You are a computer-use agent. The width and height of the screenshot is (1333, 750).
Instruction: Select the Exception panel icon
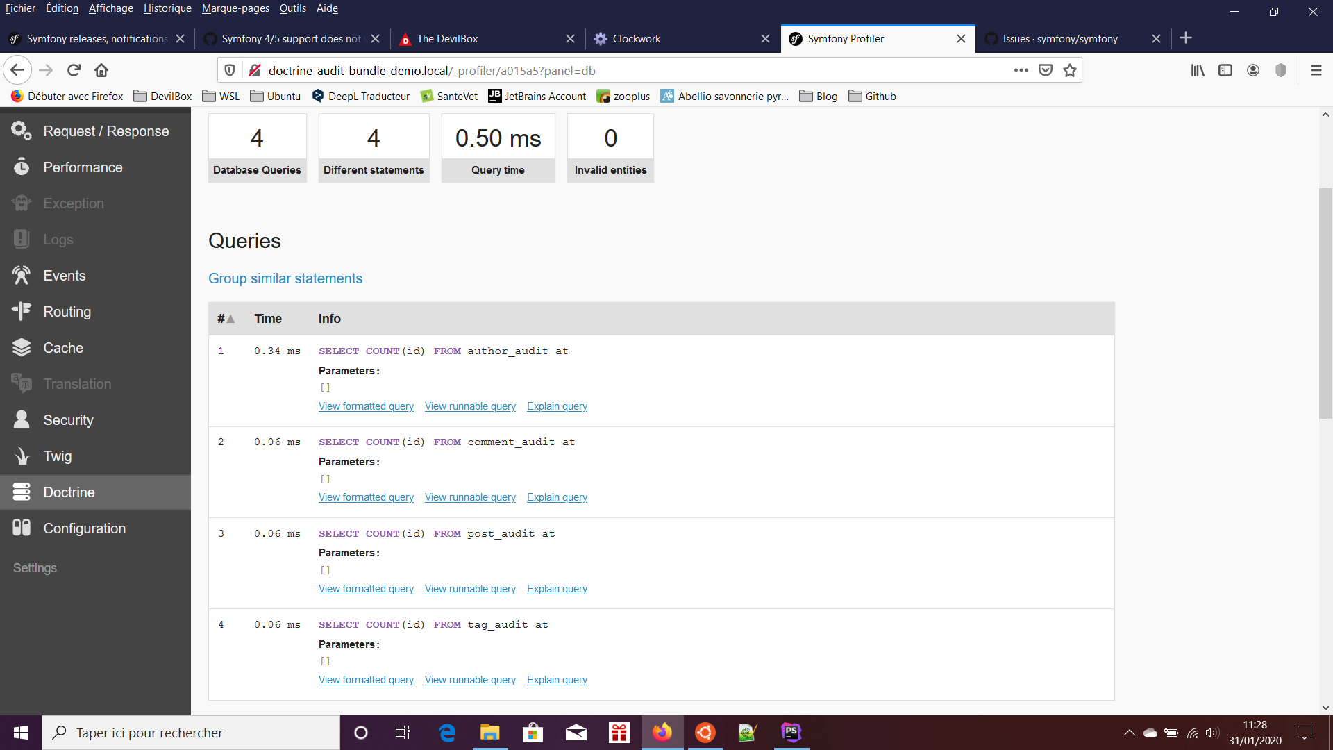click(73, 203)
